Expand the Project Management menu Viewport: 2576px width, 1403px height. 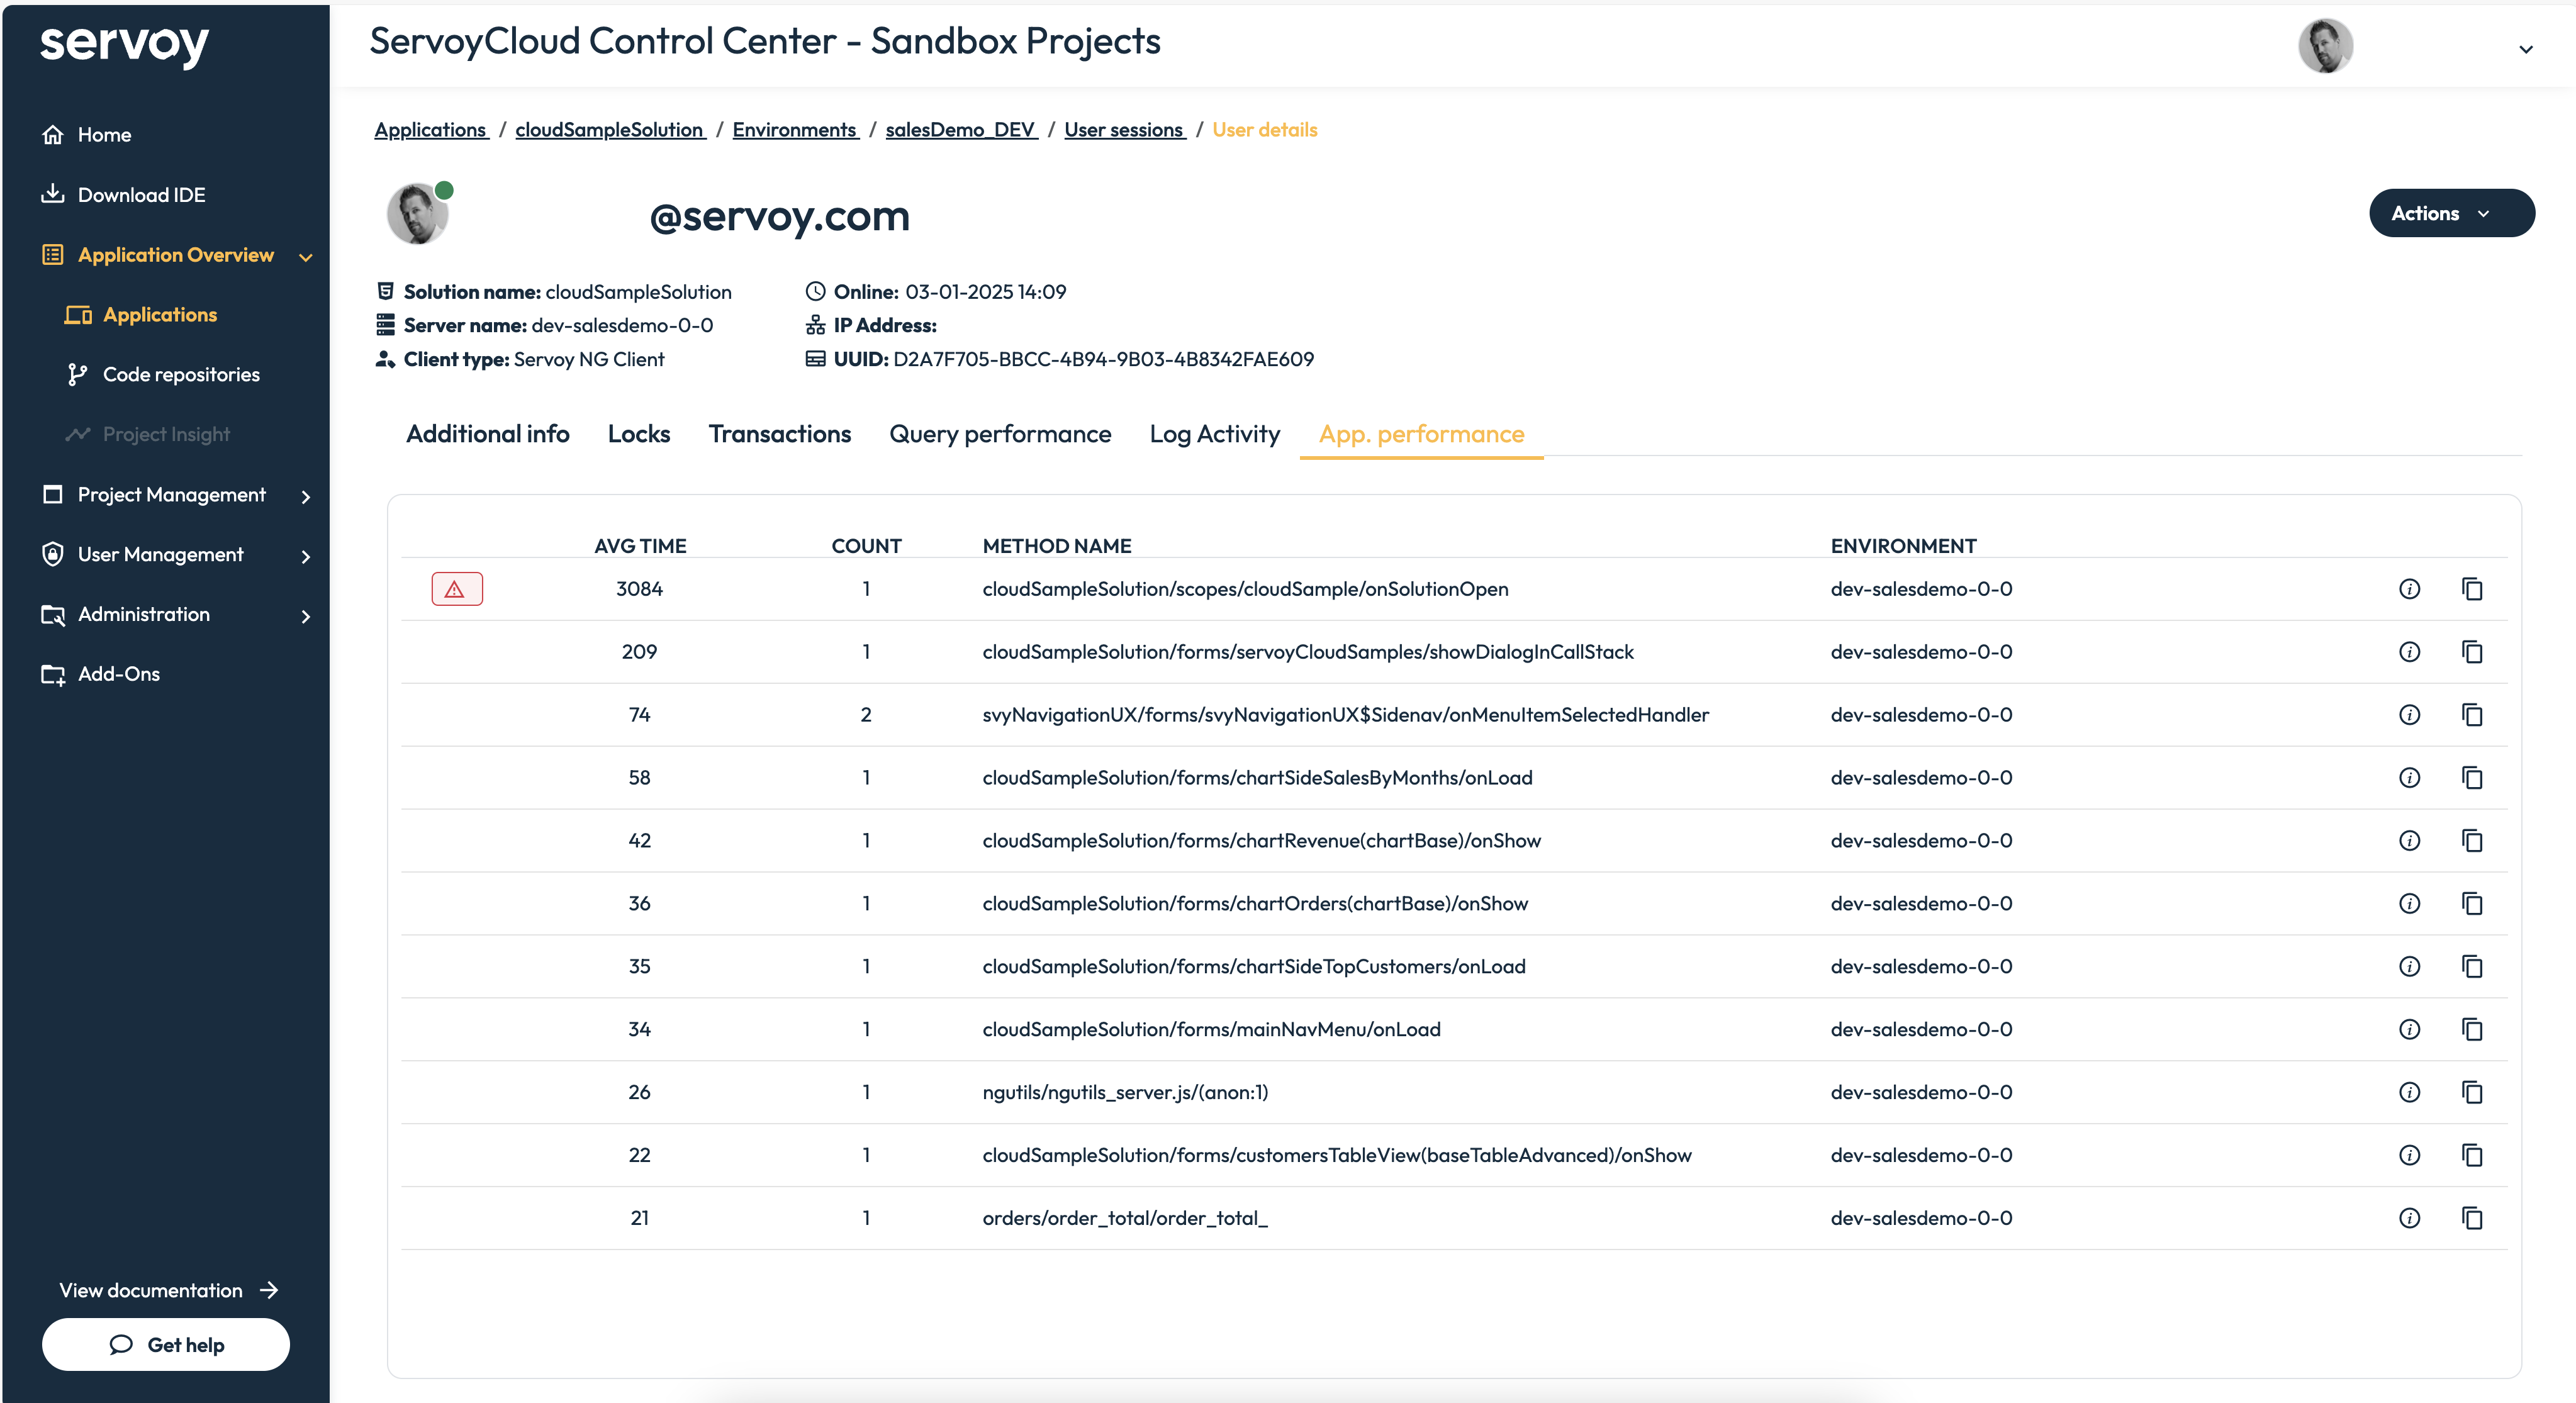click(306, 496)
